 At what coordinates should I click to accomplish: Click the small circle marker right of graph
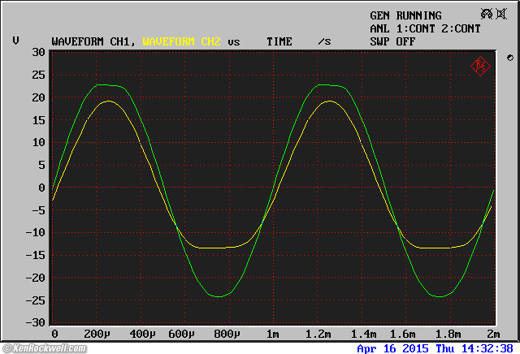point(509,58)
